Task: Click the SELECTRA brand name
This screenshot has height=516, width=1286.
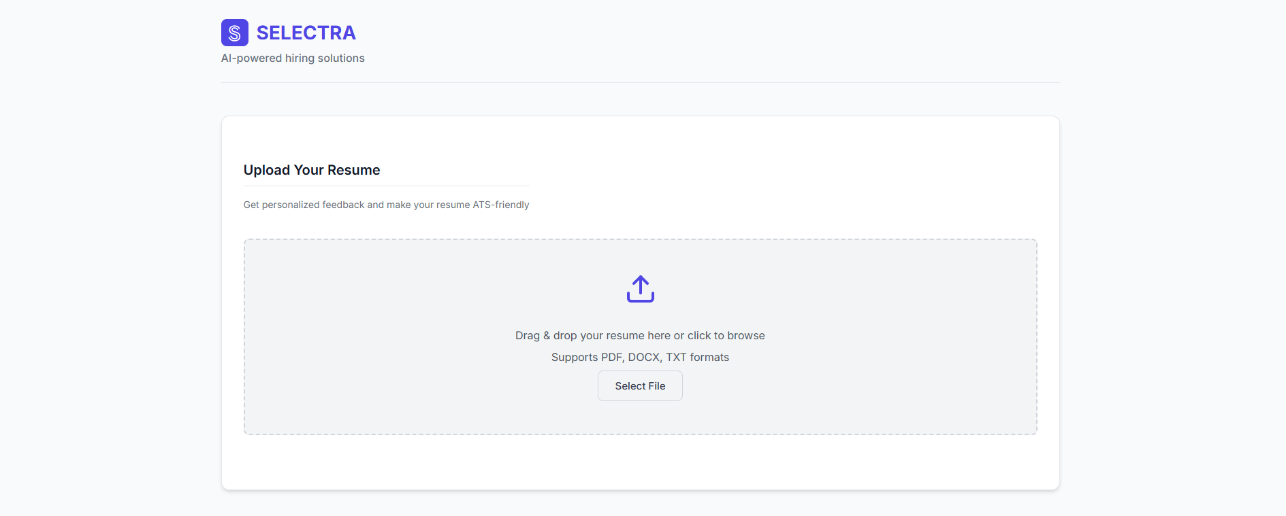Action: tap(306, 33)
